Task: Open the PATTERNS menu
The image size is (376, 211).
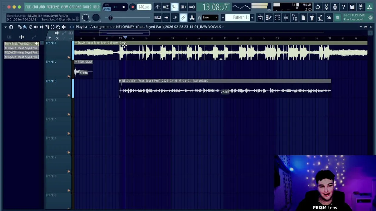Action: tap(53, 7)
